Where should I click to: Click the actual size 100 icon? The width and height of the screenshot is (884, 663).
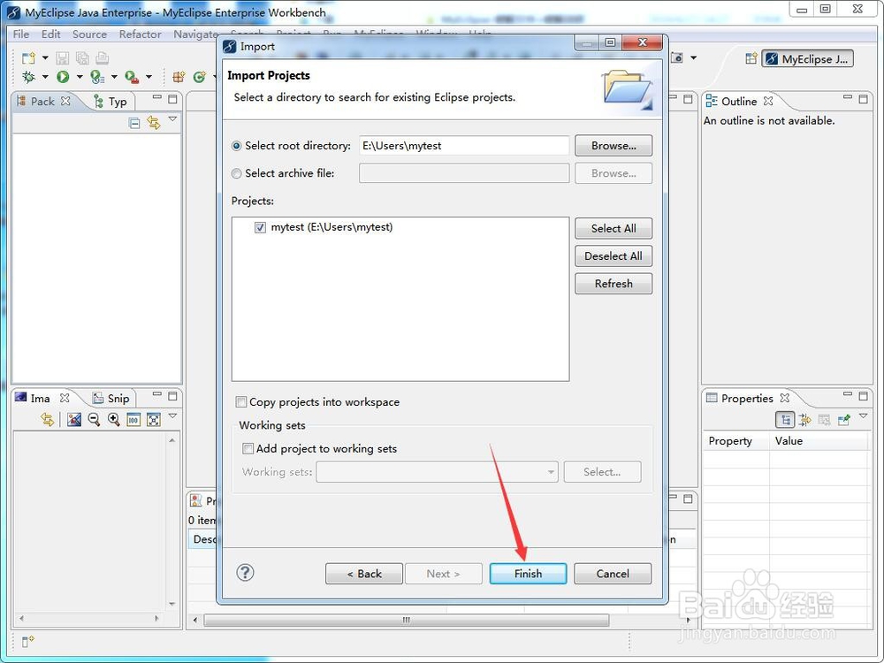(133, 419)
